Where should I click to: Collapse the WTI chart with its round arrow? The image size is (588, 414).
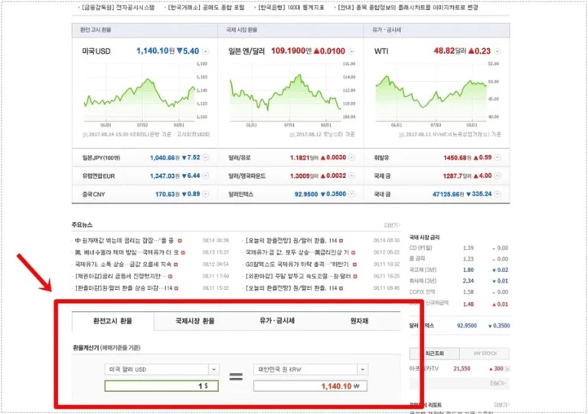point(497,51)
